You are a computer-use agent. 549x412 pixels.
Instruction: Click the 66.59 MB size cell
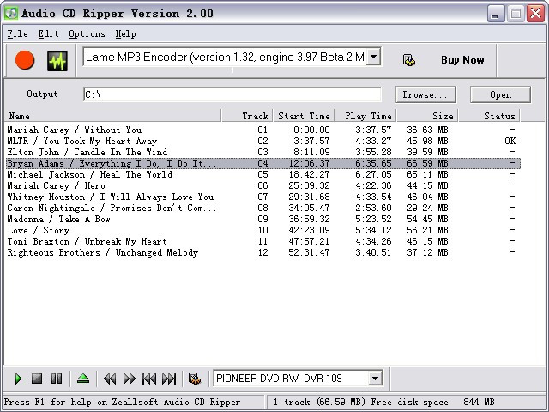click(427, 163)
